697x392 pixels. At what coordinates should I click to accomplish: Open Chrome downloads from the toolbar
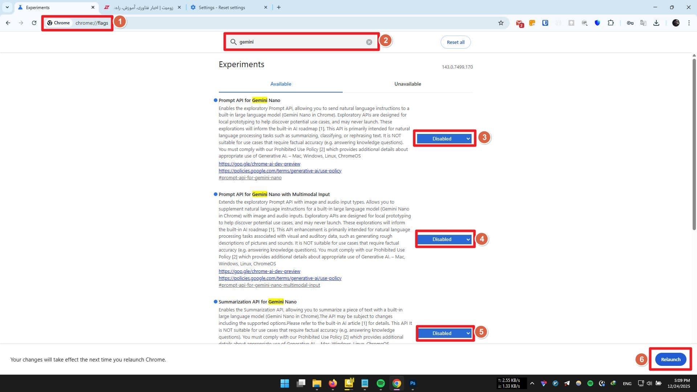[x=656, y=23]
